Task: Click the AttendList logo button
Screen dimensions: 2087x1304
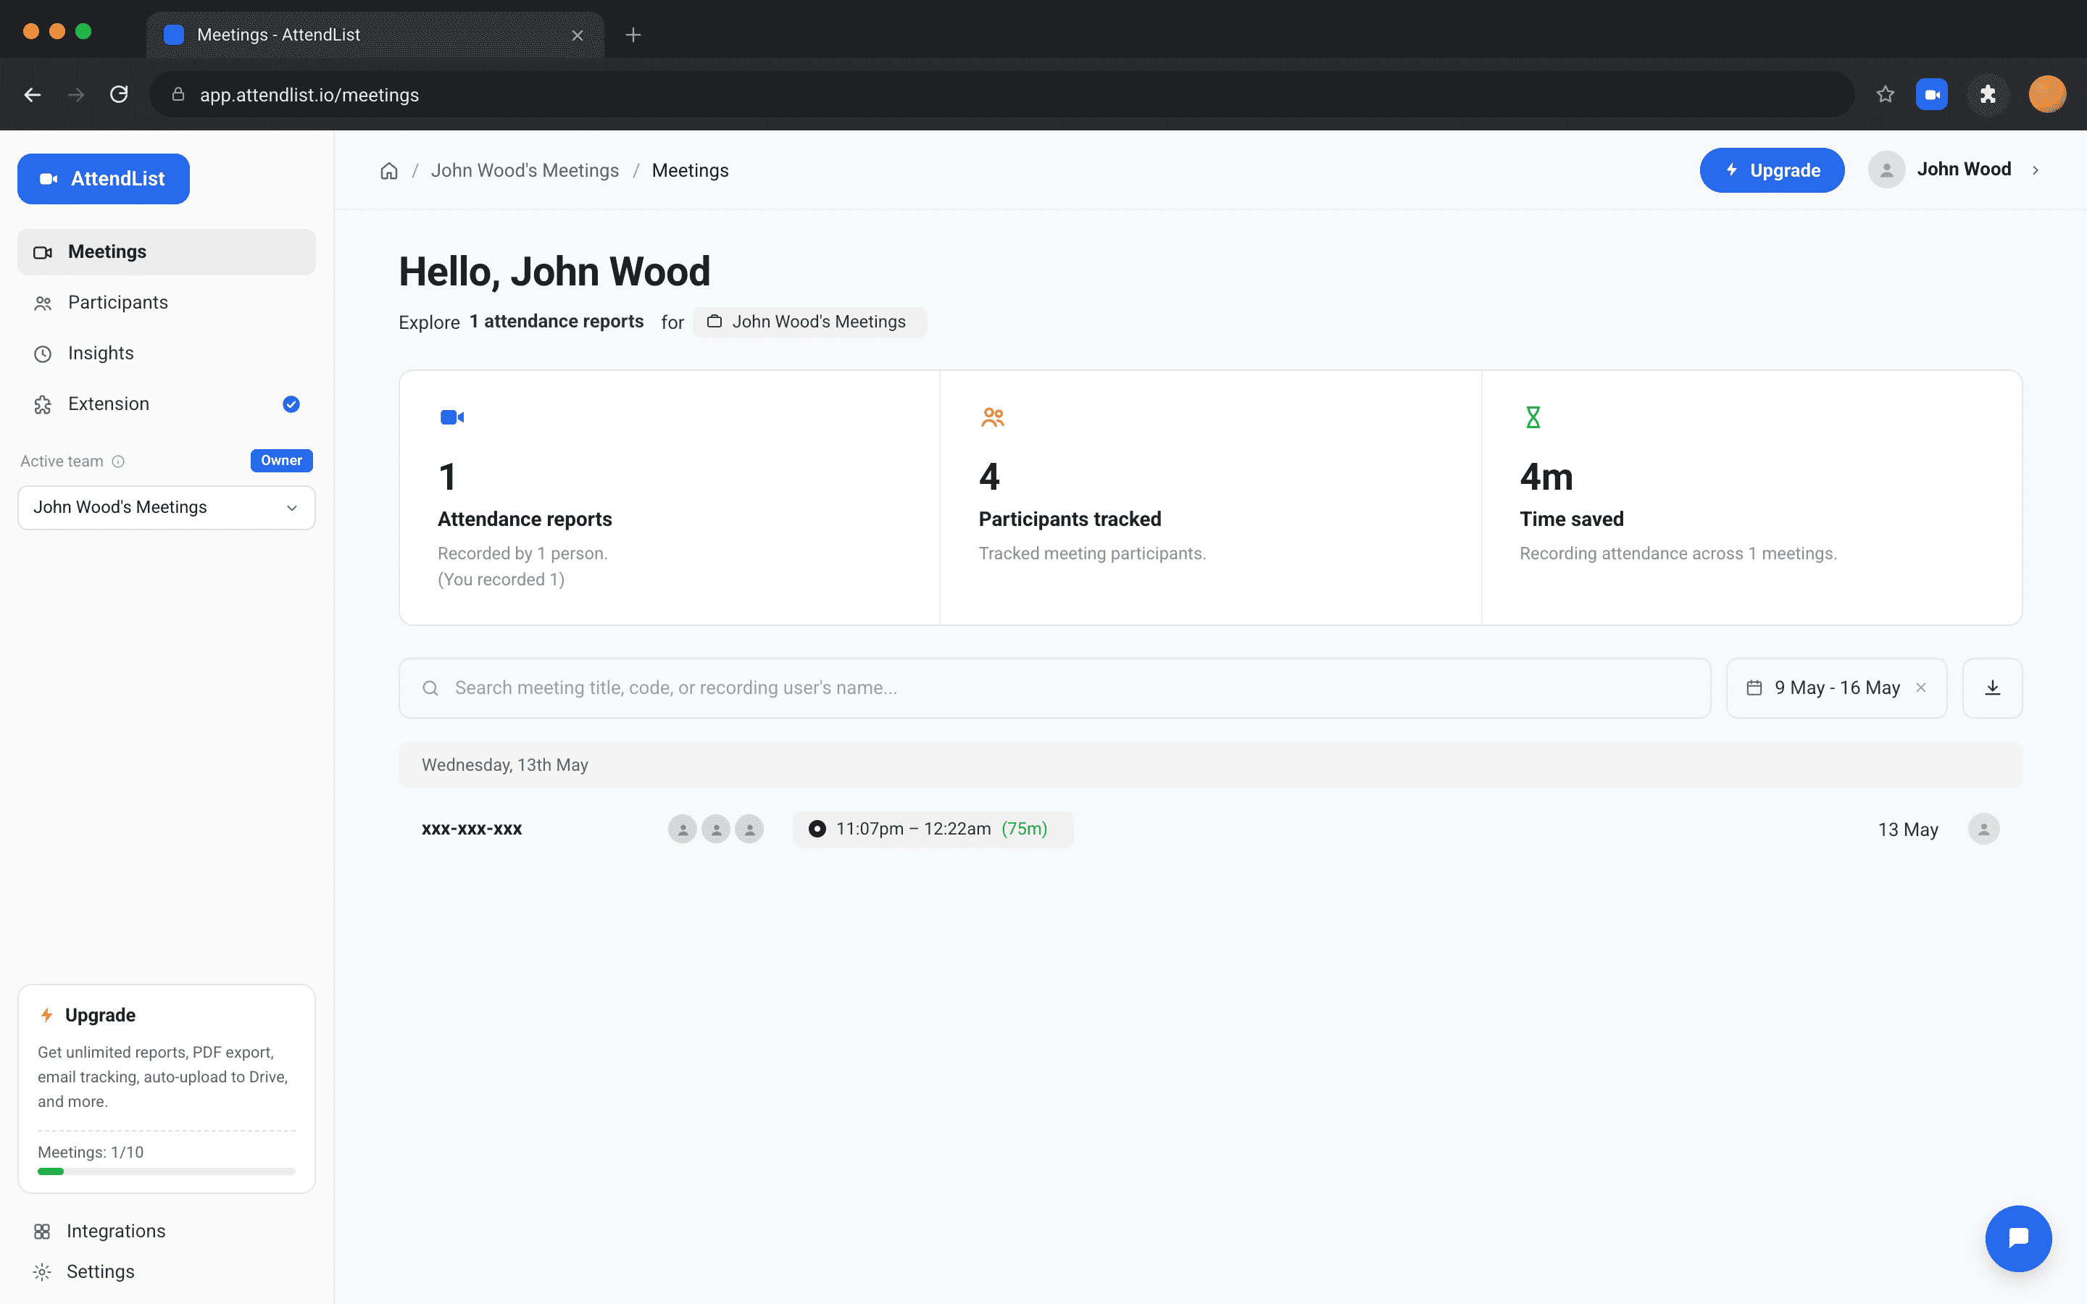Action: (x=104, y=178)
